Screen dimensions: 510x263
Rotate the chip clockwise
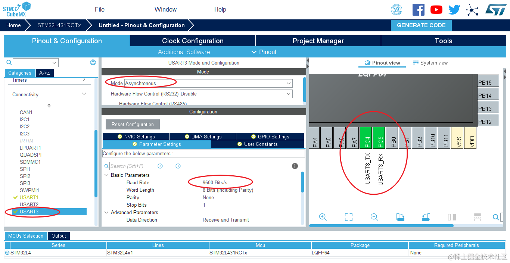click(x=400, y=217)
